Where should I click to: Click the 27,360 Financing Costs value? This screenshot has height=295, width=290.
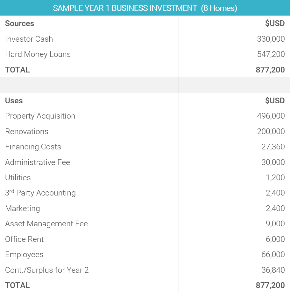point(273,147)
